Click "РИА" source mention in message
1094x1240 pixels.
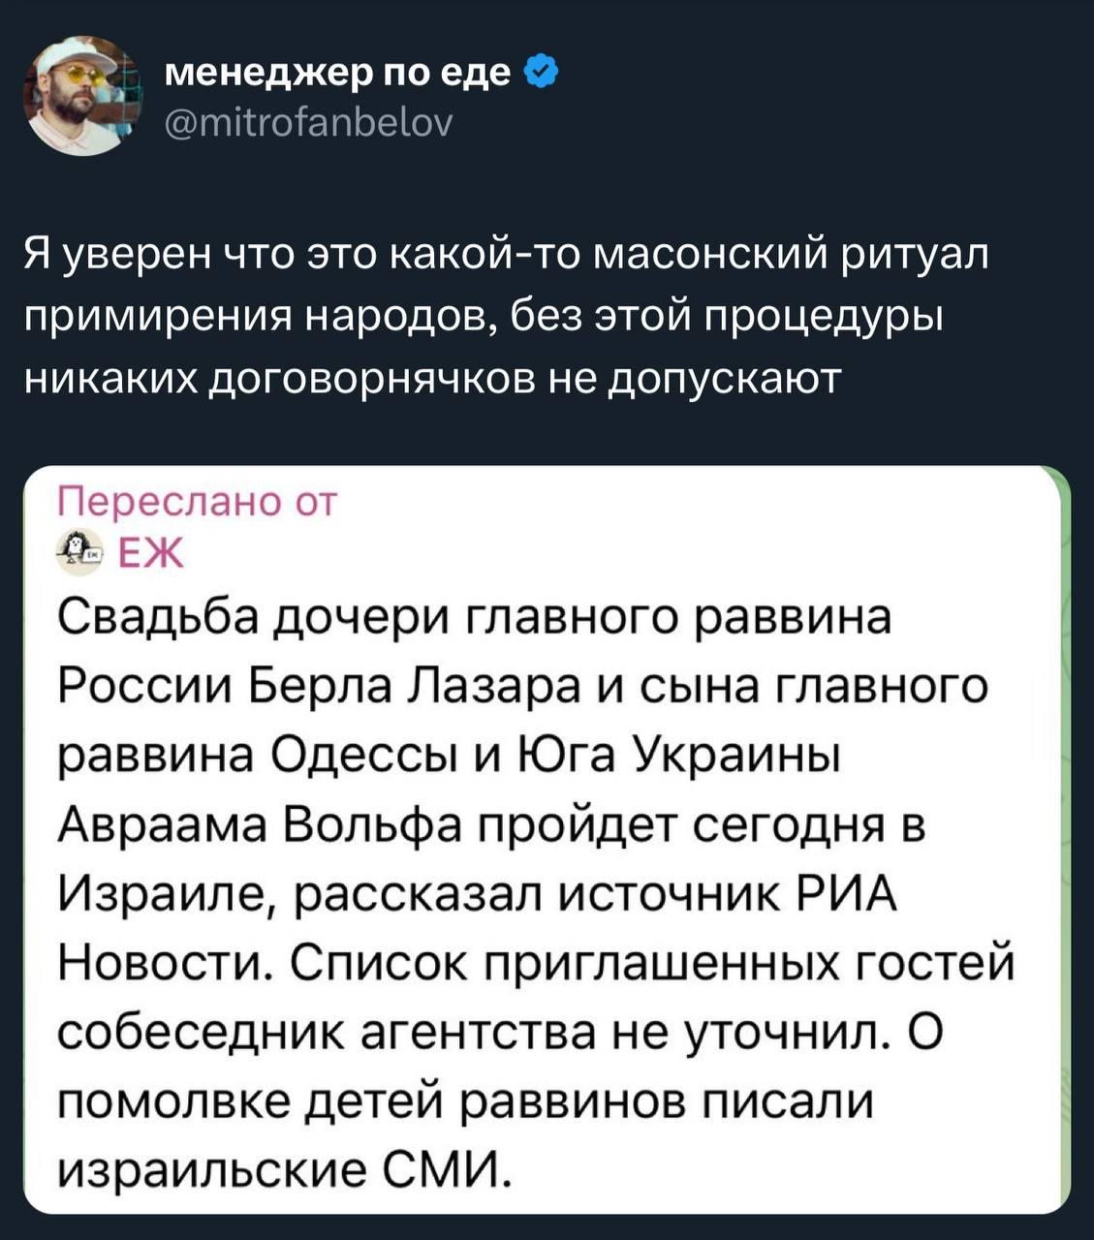click(847, 894)
